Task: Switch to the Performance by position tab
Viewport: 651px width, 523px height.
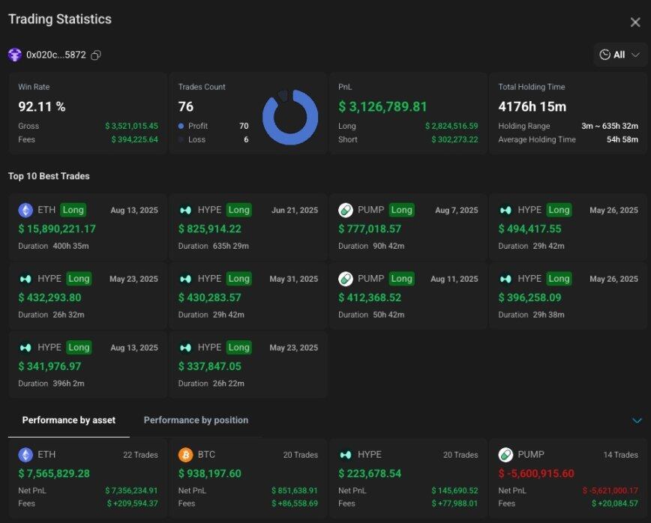Action: tap(196, 420)
